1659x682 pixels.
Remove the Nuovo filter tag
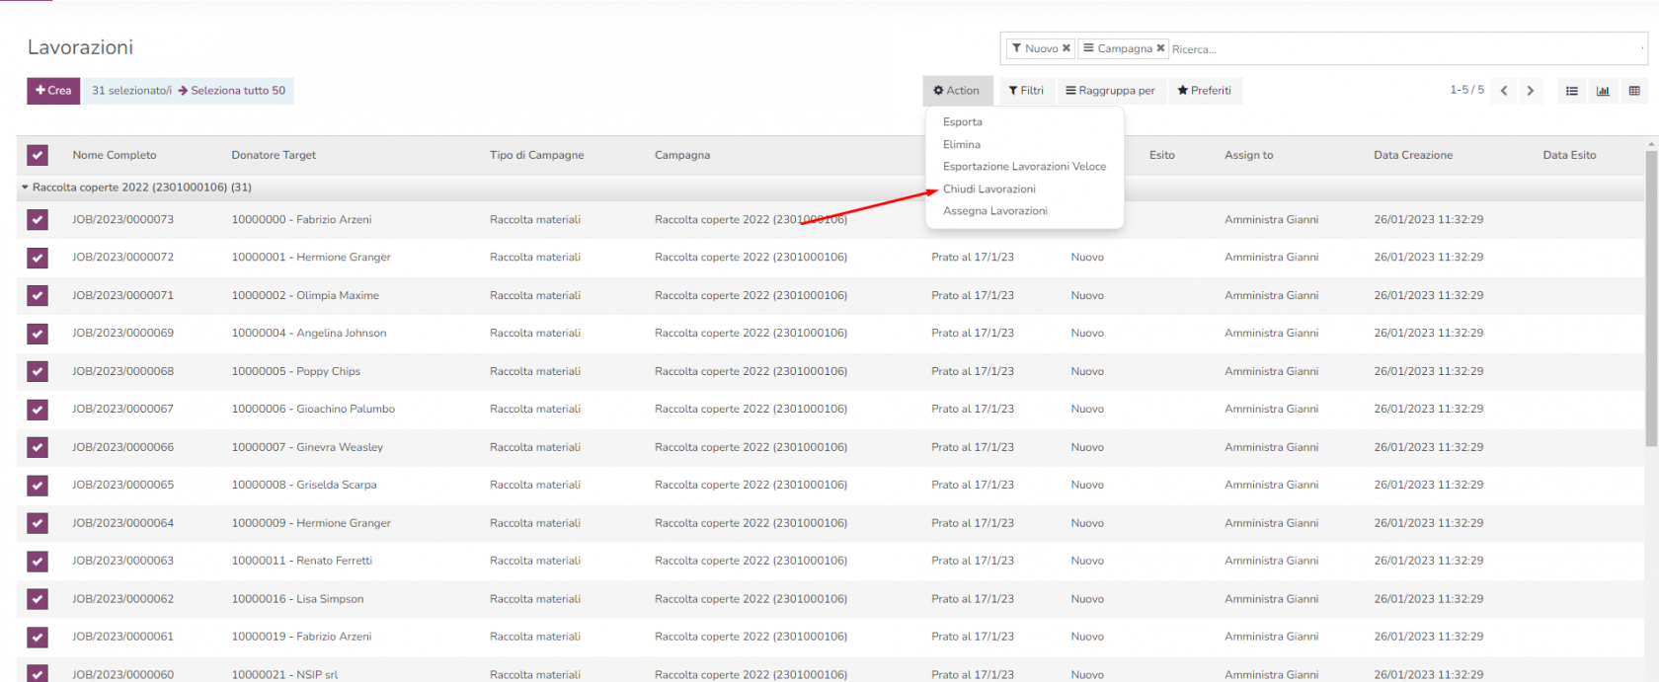click(x=1066, y=48)
